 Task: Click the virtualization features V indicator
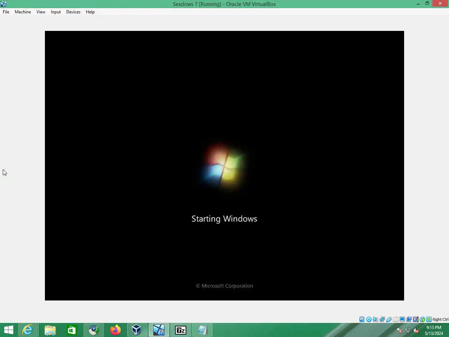tap(415, 319)
